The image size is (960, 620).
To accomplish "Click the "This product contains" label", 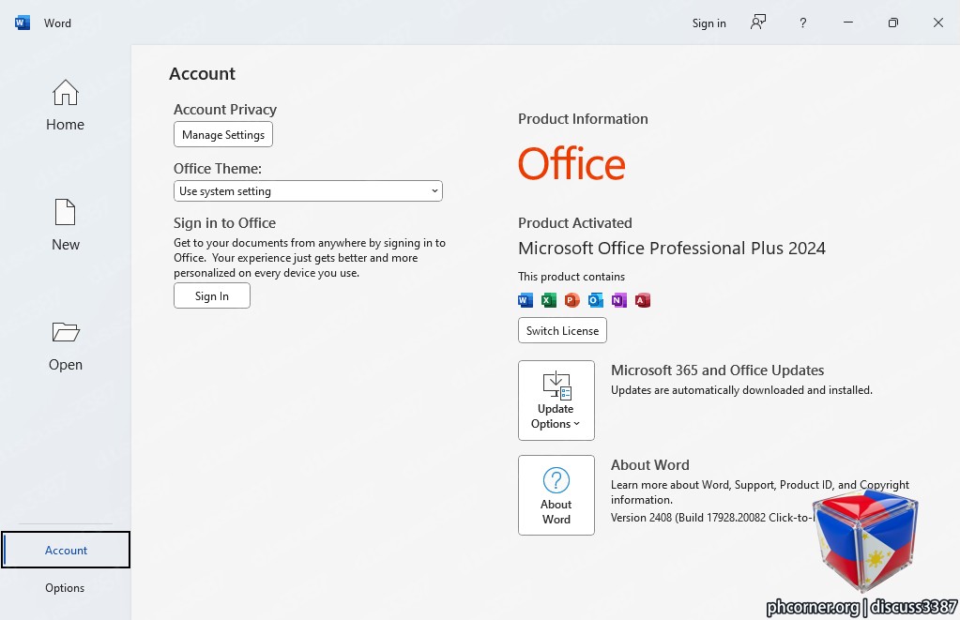I will [571, 277].
